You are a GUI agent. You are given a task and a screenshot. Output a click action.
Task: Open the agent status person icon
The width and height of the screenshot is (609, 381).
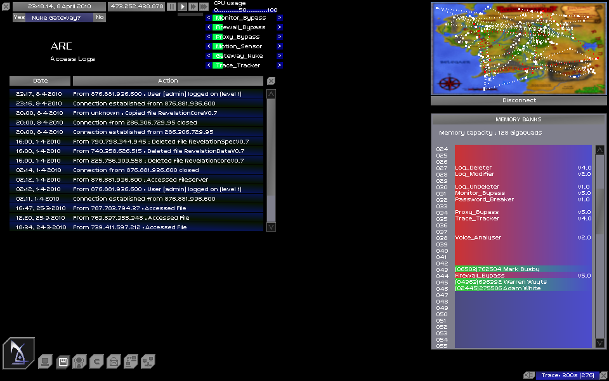[79, 362]
